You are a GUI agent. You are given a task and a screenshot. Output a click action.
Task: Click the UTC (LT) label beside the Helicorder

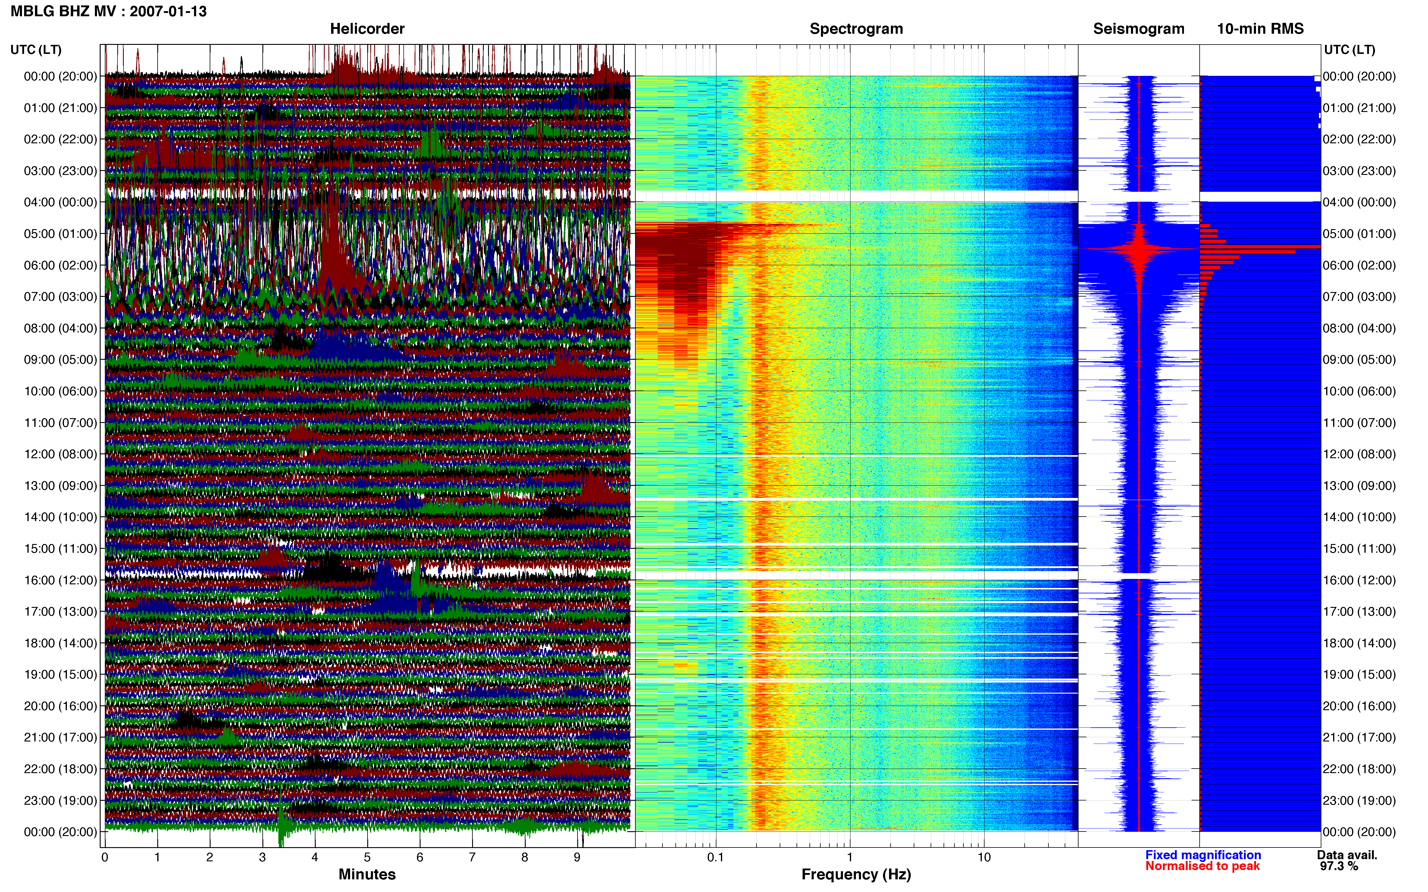click(x=36, y=50)
